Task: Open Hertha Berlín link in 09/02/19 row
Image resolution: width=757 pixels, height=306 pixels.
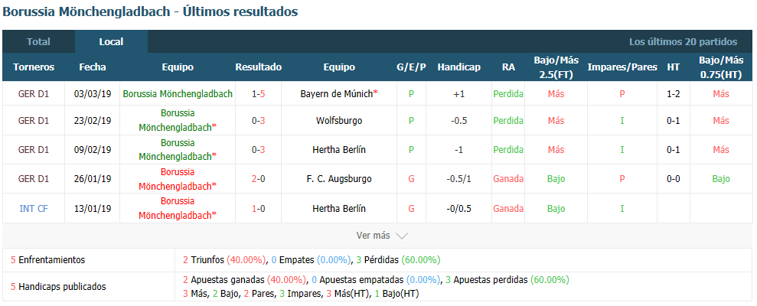Action: [x=339, y=150]
